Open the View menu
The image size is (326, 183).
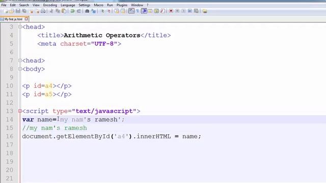coord(36,5)
